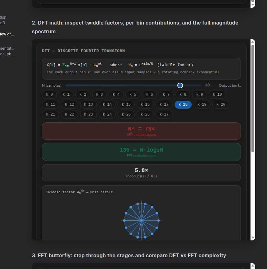Select output bin k=11
The image size is (267, 269).
50,104
